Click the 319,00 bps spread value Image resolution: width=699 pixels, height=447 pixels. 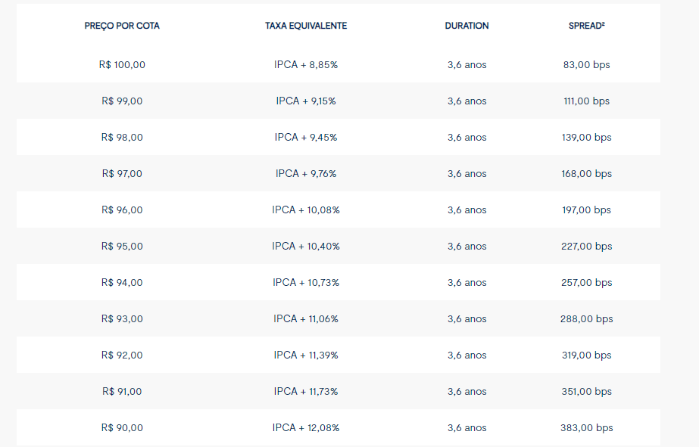(587, 355)
